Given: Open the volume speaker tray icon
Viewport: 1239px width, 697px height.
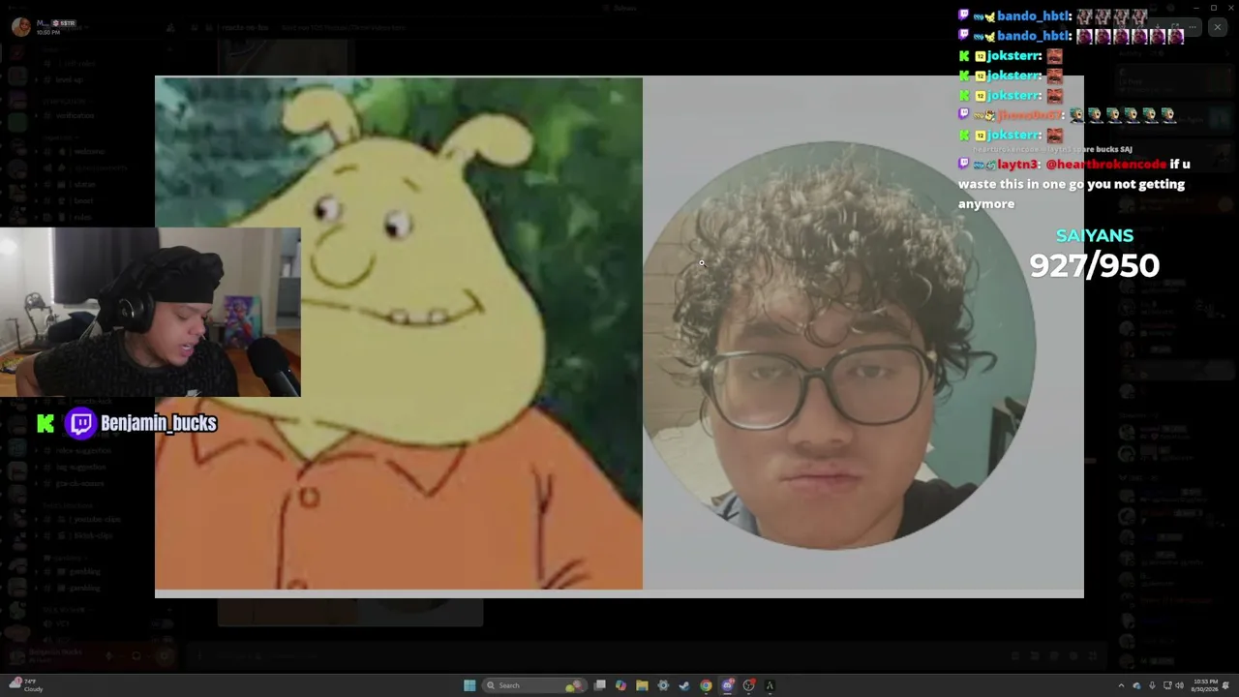Looking at the screenshot, I should (x=1180, y=685).
